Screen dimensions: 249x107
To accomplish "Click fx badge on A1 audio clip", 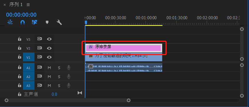I will 91,66.
